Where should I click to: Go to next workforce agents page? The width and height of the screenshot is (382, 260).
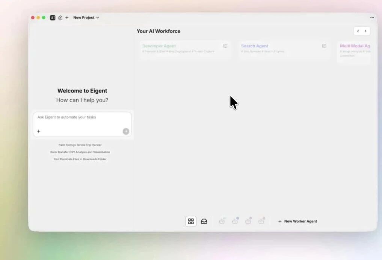[x=365, y=31]
